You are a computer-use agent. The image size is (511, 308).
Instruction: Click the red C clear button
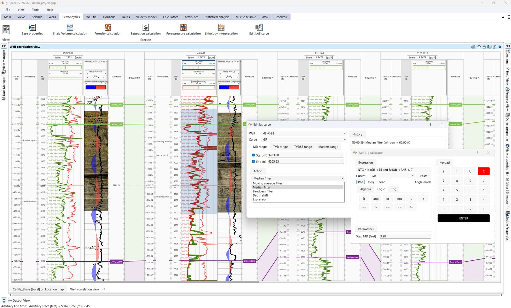point(484,171)
